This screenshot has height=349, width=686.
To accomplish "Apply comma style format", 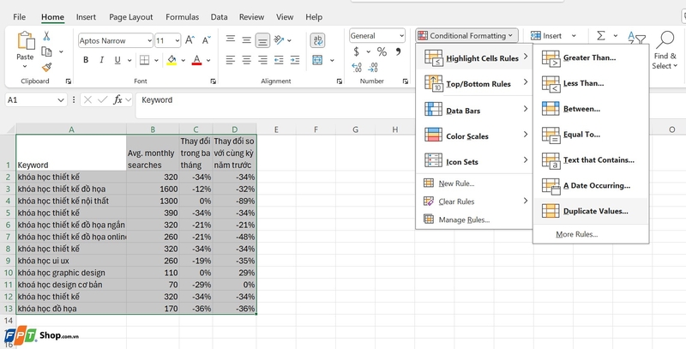I will [x=398, y=51].
